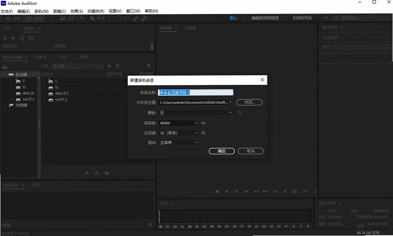Switch to the Mixer tab
Viewport: 393px width, 236px height.
point(190,28)
